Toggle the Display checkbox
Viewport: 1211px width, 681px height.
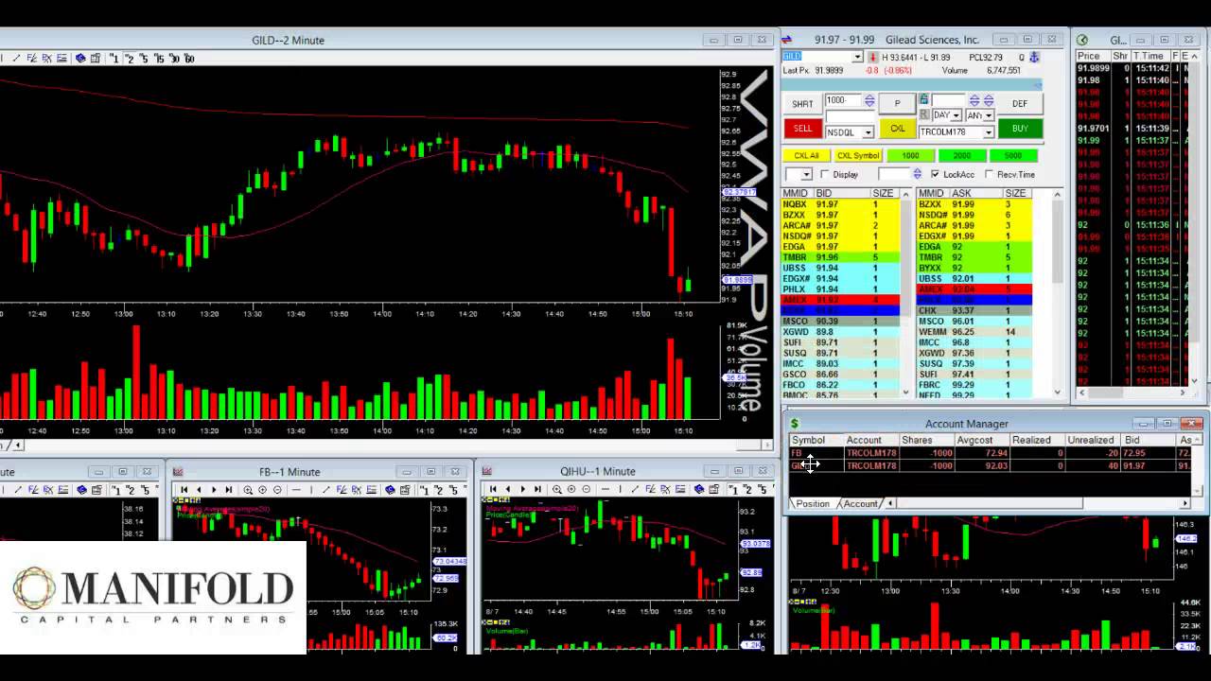pyautogui.click(x=825, y=174)
